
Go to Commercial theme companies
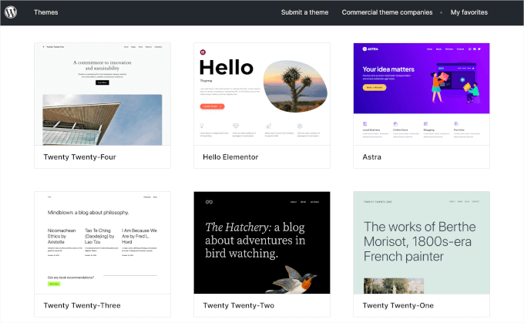[x=387, y=12]
